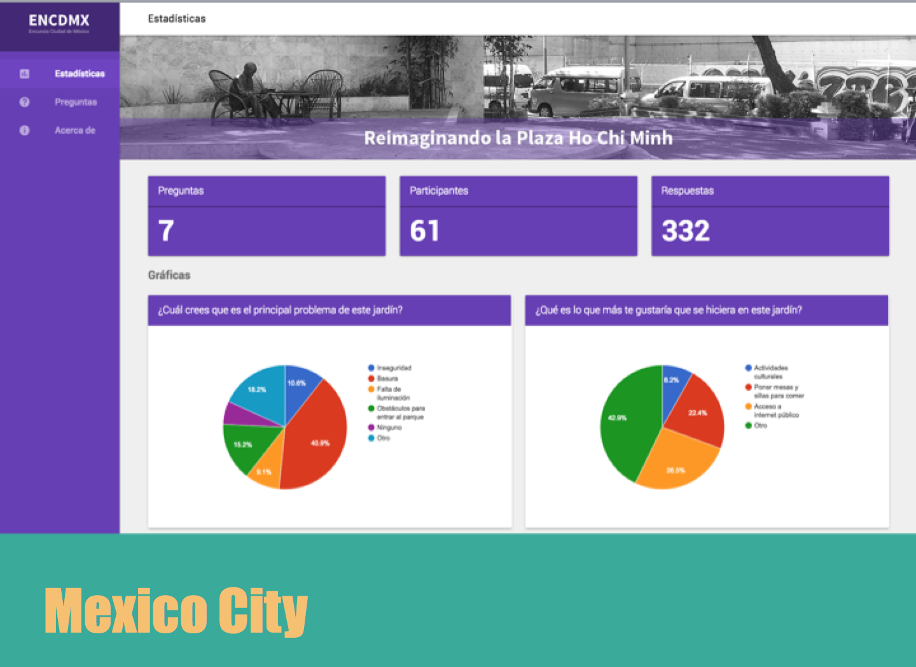Click the Inseguridad blue legend dot
916x667 pixels.
coord(371,368)
